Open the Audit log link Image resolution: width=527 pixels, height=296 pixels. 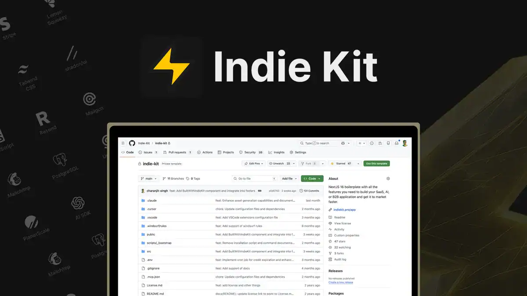(x=340, y=259)
